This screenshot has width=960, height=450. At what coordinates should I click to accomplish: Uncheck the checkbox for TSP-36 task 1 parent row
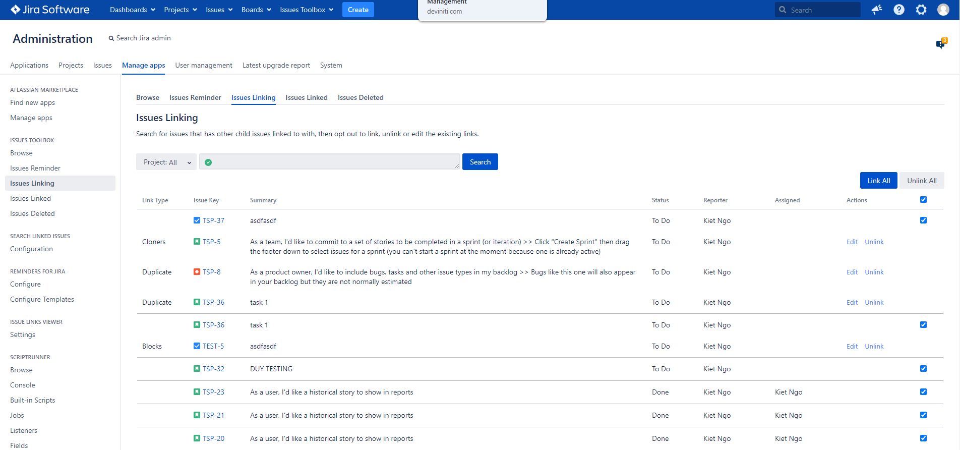[x=923, y=325]
